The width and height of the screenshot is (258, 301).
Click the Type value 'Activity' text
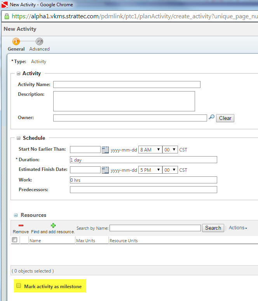click(39, 62)
